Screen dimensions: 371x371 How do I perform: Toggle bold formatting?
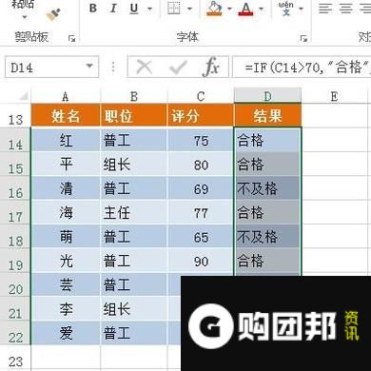[x=93, y=9]
